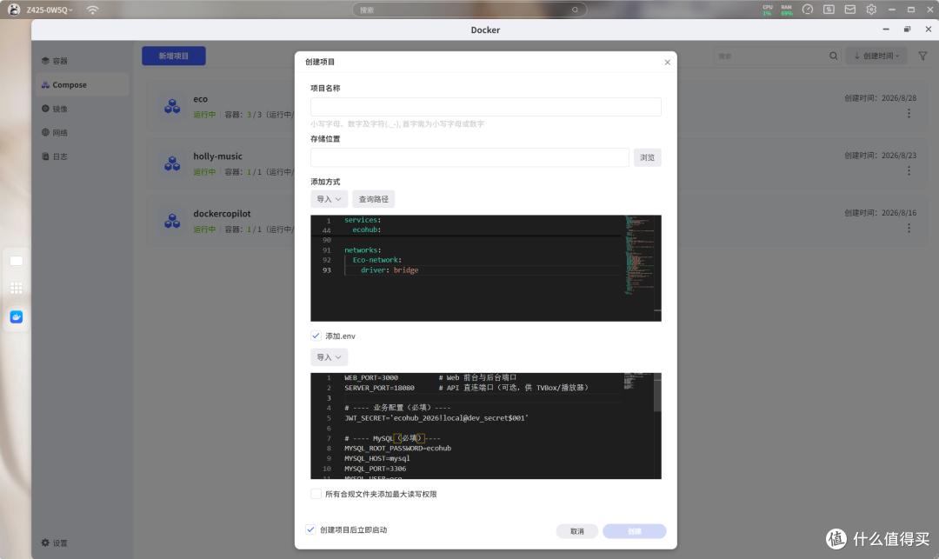Open the 镜像 section in the sidebar
Viewport: 939px width, 559px height.
[55, 109]
